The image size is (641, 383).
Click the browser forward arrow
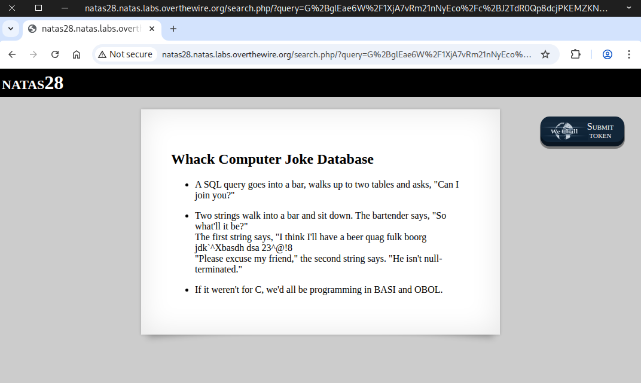point(33,54)
